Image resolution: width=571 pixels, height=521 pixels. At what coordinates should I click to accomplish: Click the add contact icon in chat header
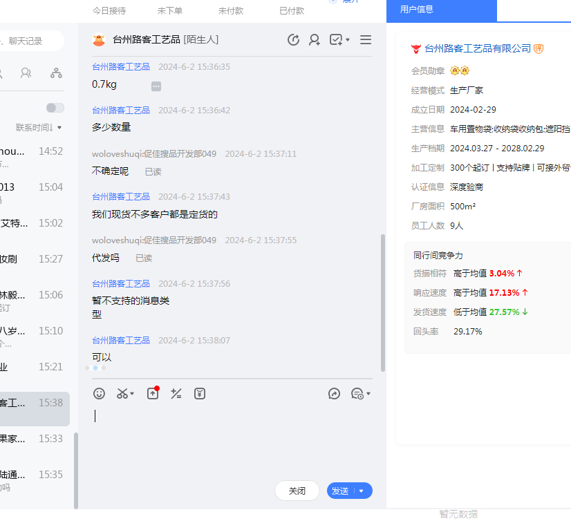click(315, 40)
